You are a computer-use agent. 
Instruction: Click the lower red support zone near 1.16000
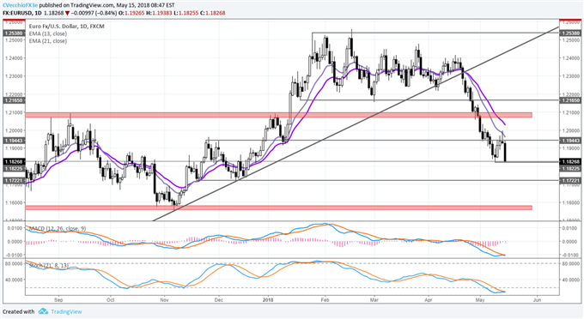pos(278,208)
